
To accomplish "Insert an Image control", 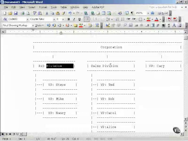I will [x=179, y=26].
